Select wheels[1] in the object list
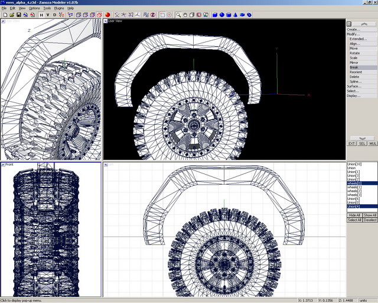The image size is (378, 303). tap(354, 188)
